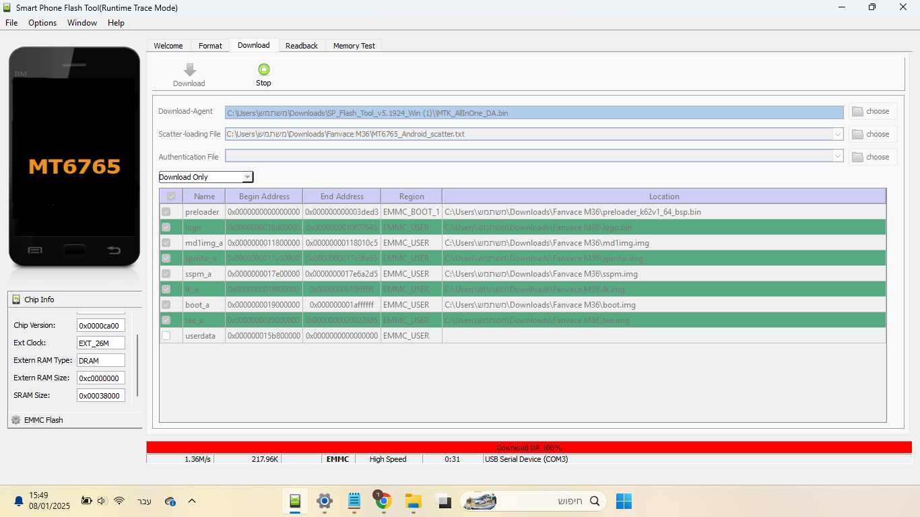Click the taskbar search box

pos(533,501)
